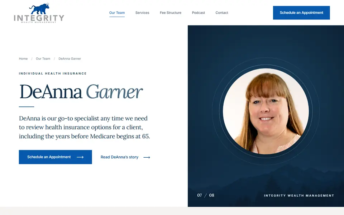The height and width of the screenshot is (215, 344).
Task: Click hero Schedule an Appointment button with arrow
Action: tap(55, 157)
